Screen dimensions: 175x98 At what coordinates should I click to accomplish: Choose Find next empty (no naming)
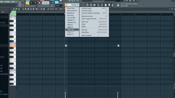click(x=94, y=13)
